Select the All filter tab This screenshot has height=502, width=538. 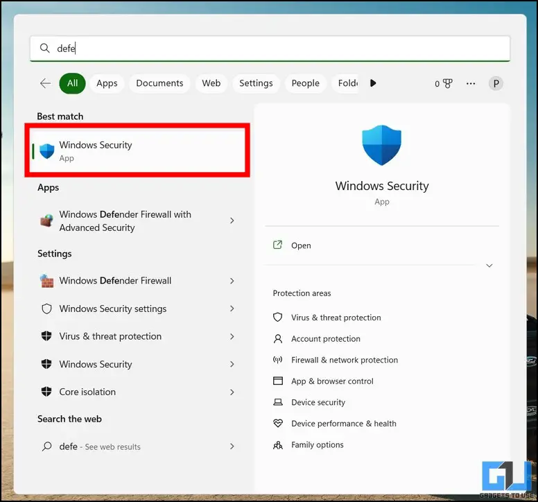[x=72, y=83]
